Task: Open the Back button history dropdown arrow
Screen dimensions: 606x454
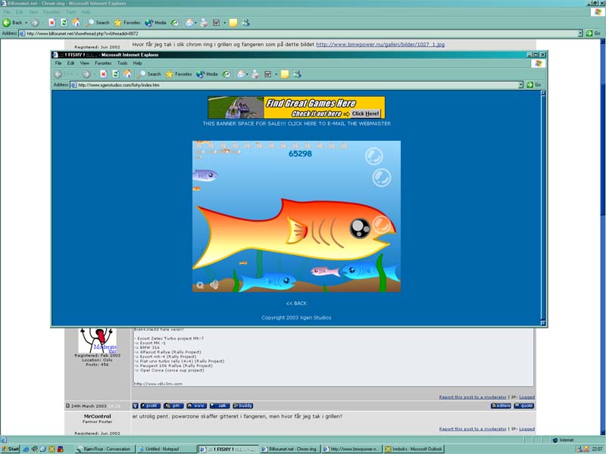Action: pos(27,23)
